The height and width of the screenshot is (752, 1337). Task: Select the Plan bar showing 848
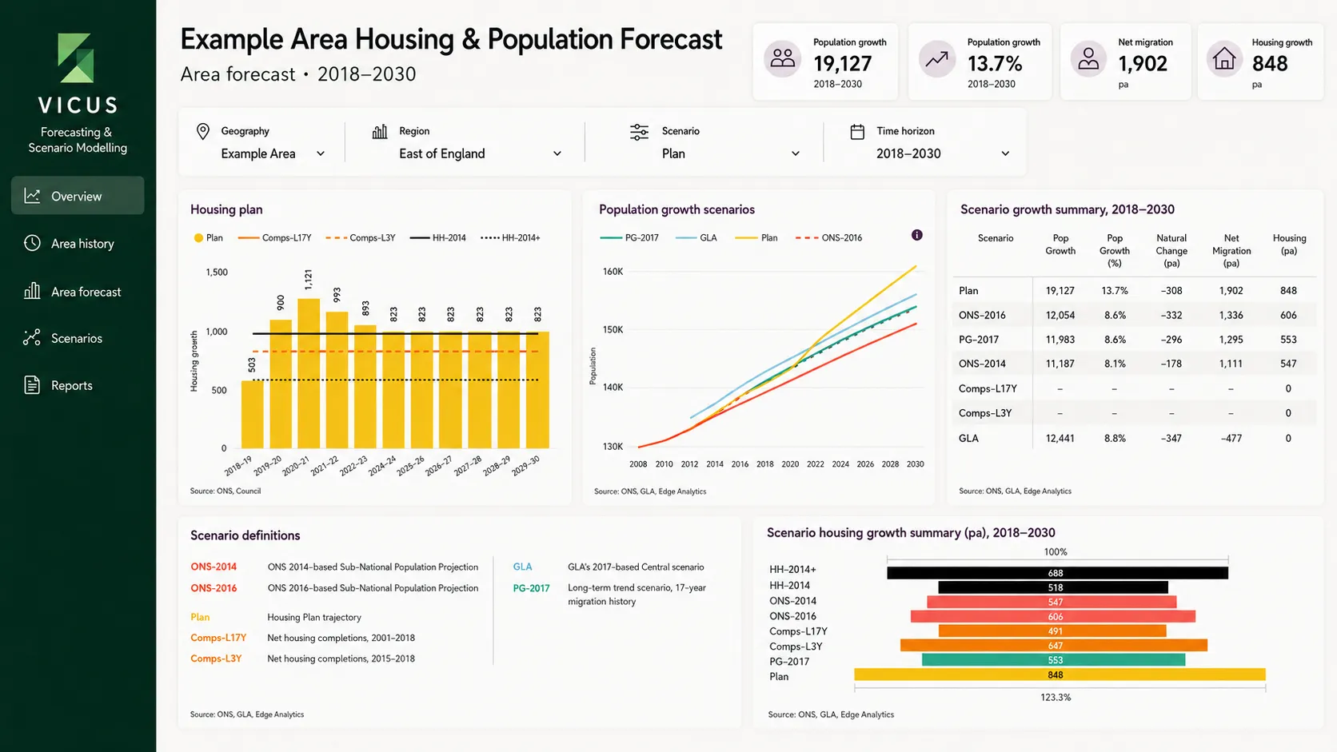[1060, 675]
